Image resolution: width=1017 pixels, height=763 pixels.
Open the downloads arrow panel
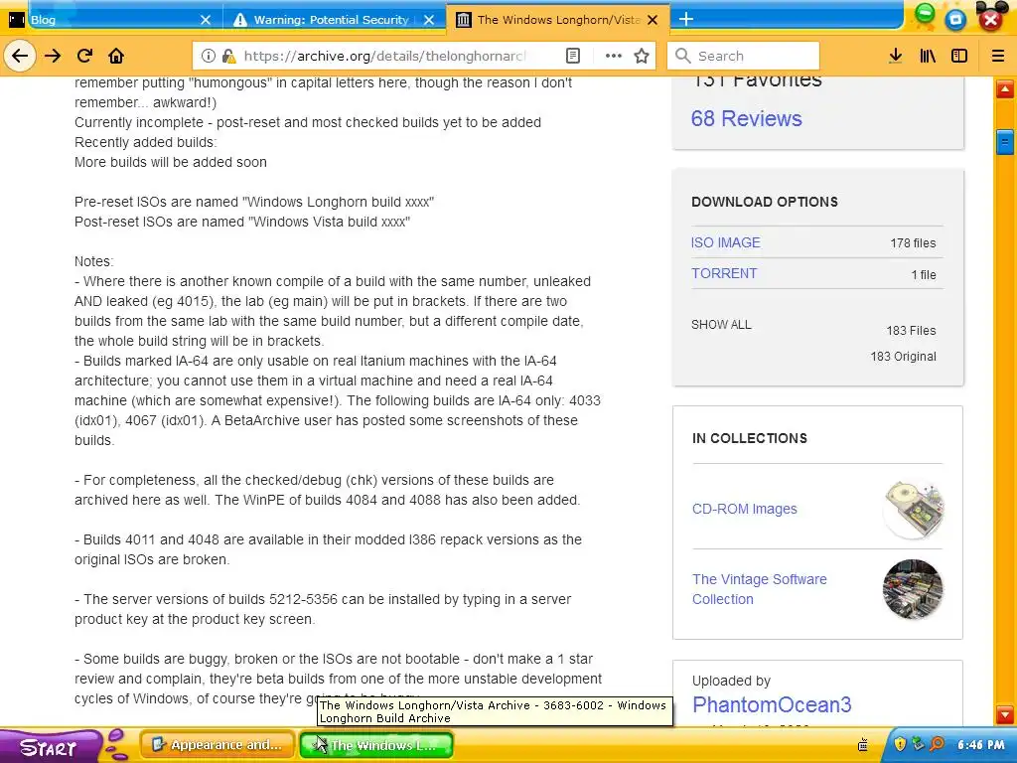coord(895,56)
